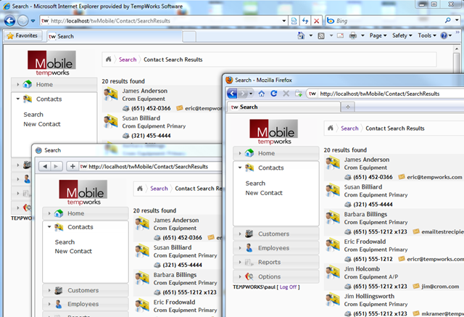
Task: Click Safari plus bookmark button
Action: tap(72, 166)
